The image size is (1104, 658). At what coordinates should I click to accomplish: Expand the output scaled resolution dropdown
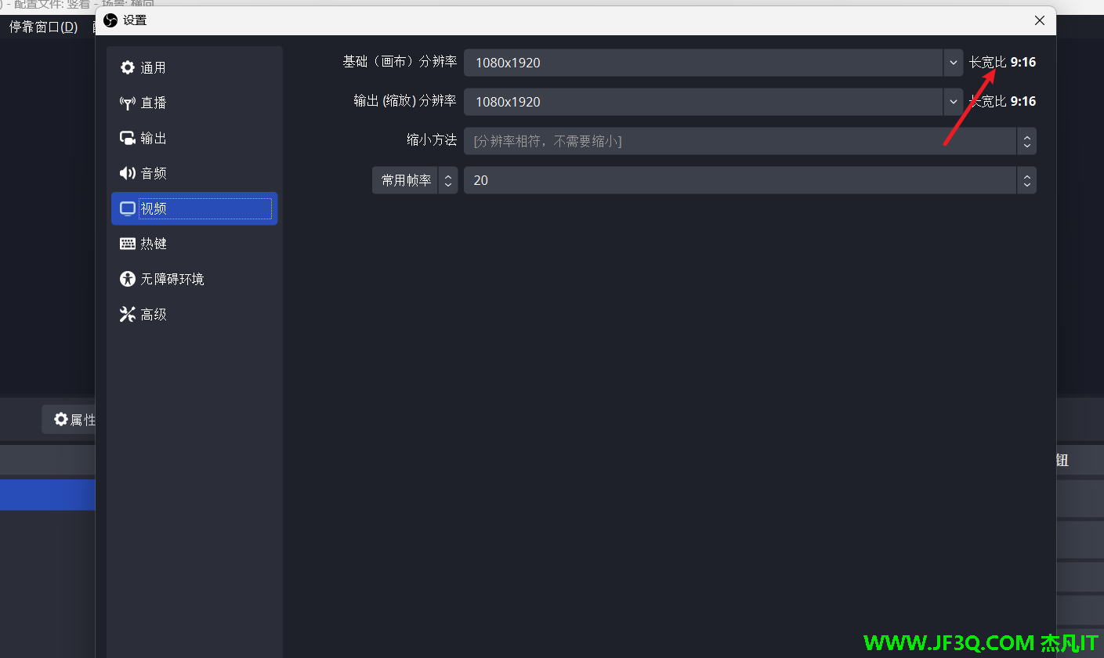[953, 102]
